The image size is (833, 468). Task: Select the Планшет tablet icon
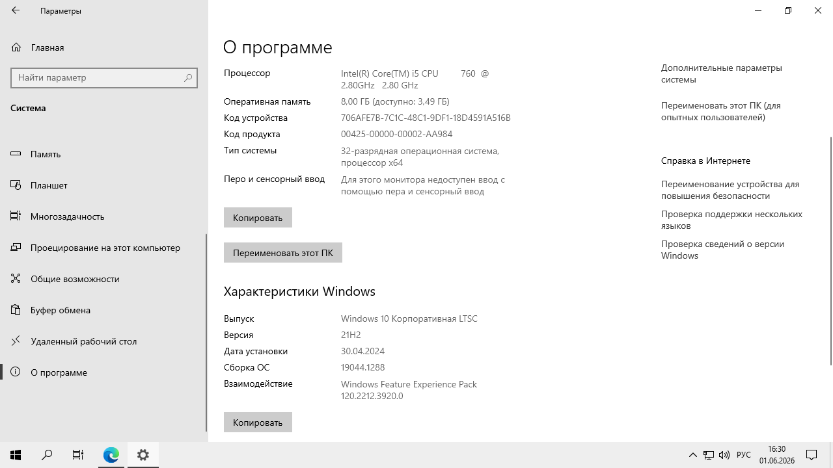[16, 185]
